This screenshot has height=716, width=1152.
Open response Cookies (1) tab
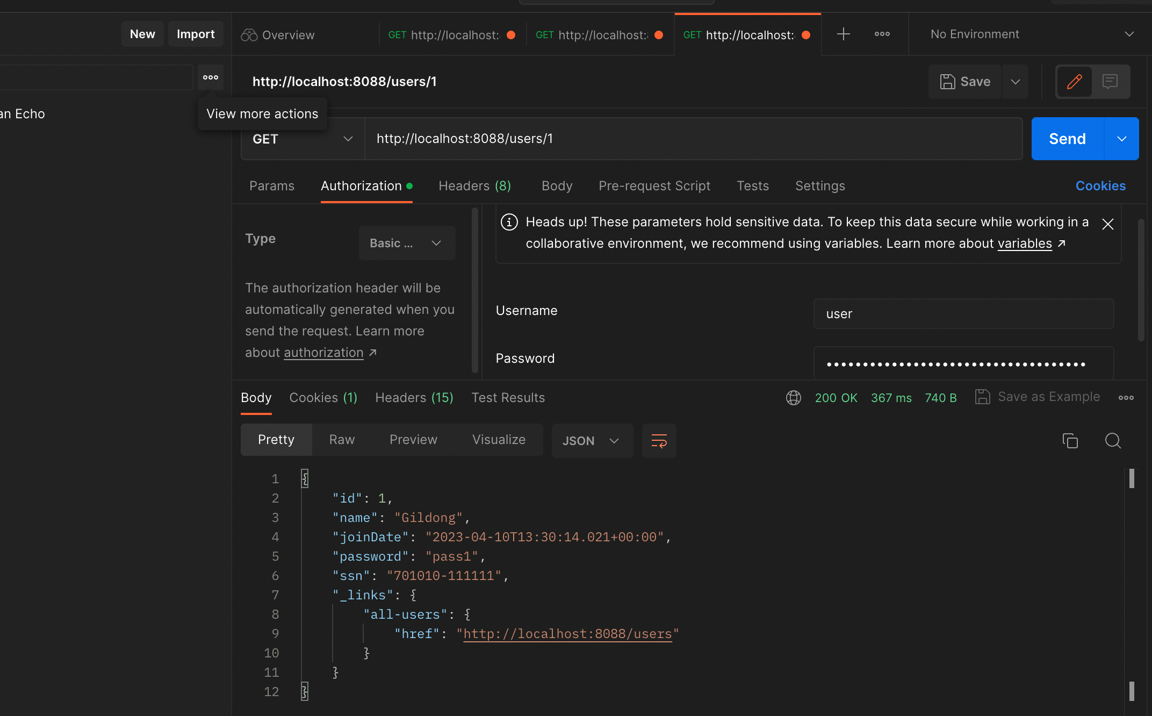click(x=323, y=398)
